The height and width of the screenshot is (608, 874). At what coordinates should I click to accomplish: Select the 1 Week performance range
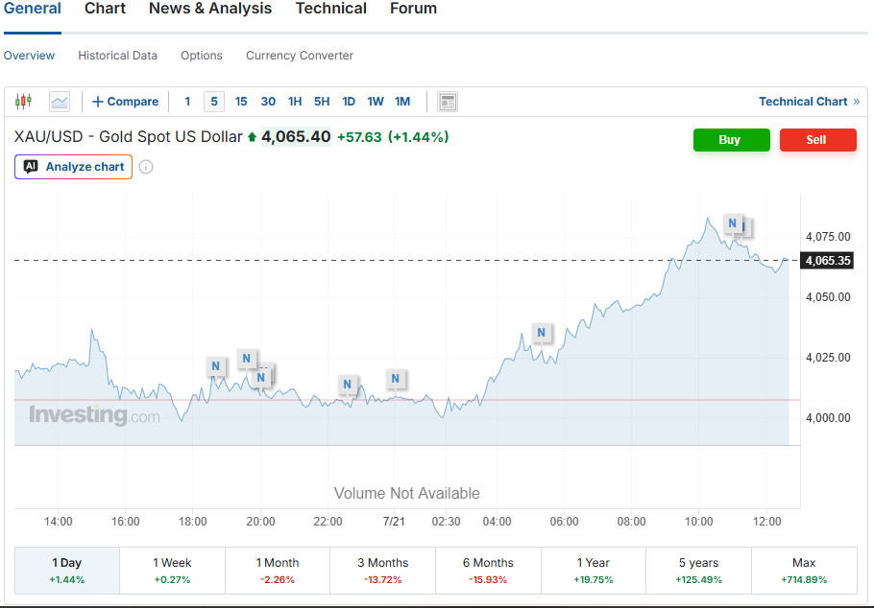[172, 571]
